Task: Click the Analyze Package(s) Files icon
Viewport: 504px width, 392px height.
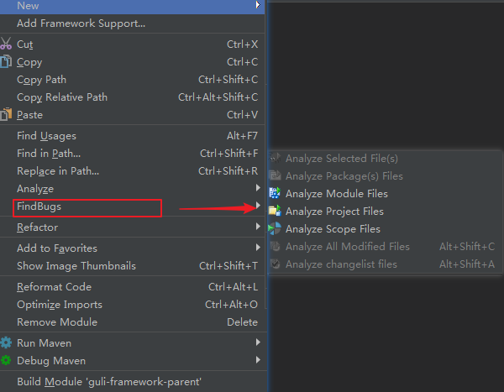Action: coord(275,175)
